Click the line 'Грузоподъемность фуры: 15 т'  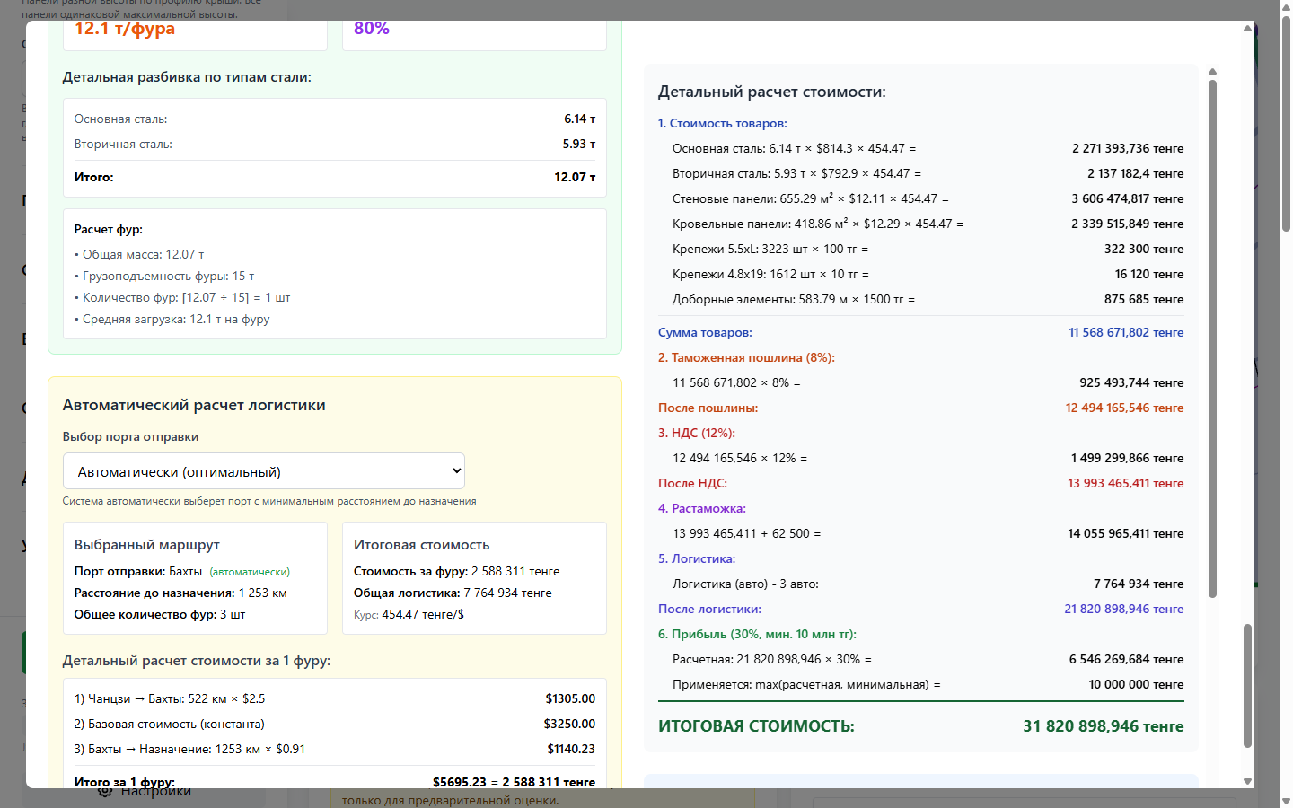[x=164, y=276]
